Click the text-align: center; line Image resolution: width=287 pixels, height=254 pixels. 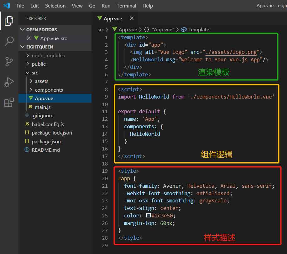152,208
